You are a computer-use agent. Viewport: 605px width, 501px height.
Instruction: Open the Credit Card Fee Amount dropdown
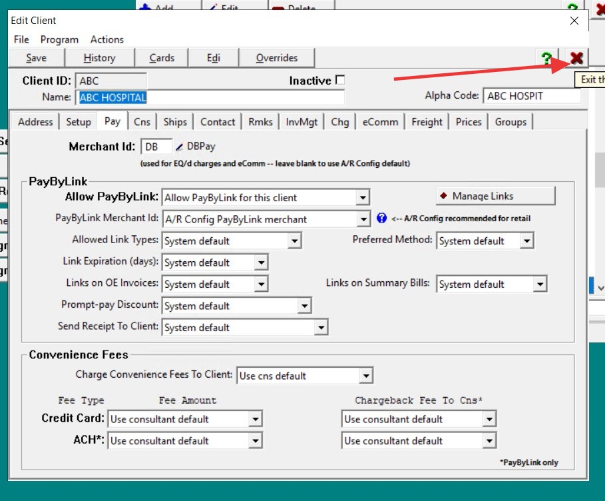click(256, 419)
